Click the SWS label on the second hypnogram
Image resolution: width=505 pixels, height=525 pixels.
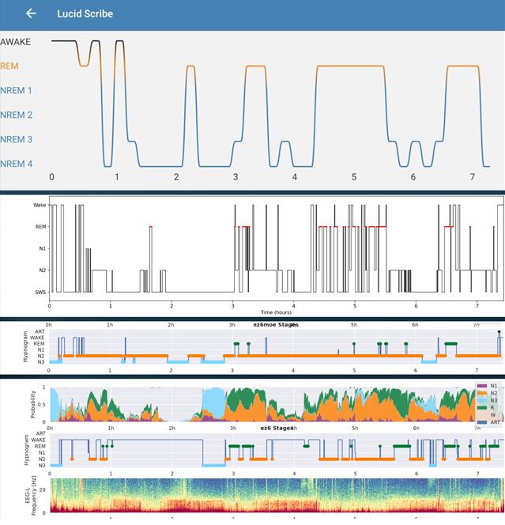pyautogui.click(x=40, y=292)
